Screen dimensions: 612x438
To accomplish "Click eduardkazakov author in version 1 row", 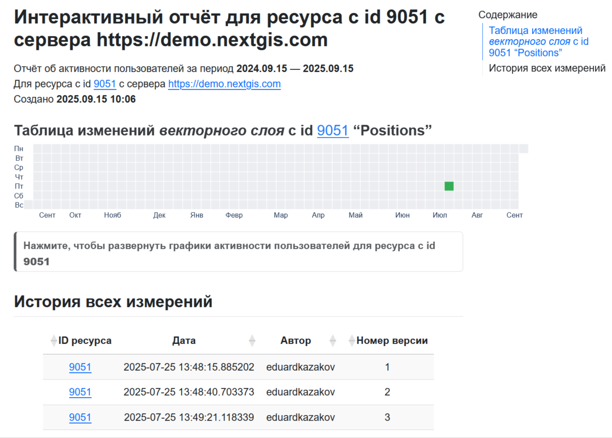I will tap(300, 367).
